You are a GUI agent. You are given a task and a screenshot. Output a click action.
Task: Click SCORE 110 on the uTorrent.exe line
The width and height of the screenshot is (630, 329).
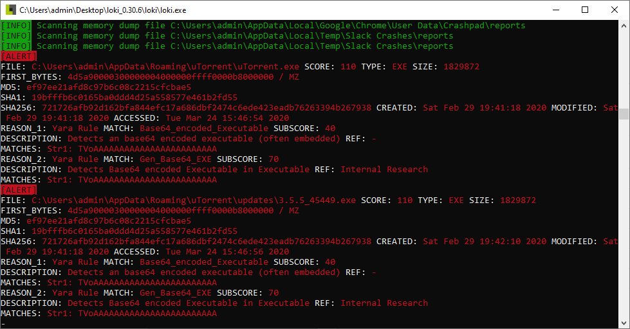tap(330, 67)
